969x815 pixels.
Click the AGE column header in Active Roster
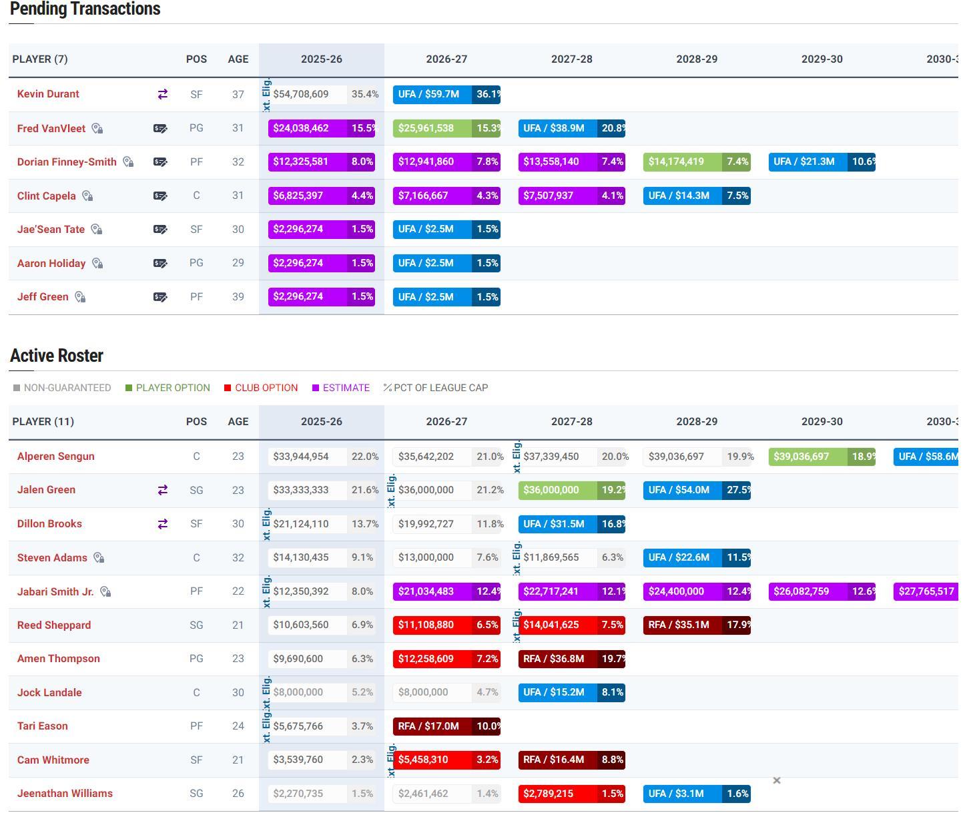pos(238,422)
